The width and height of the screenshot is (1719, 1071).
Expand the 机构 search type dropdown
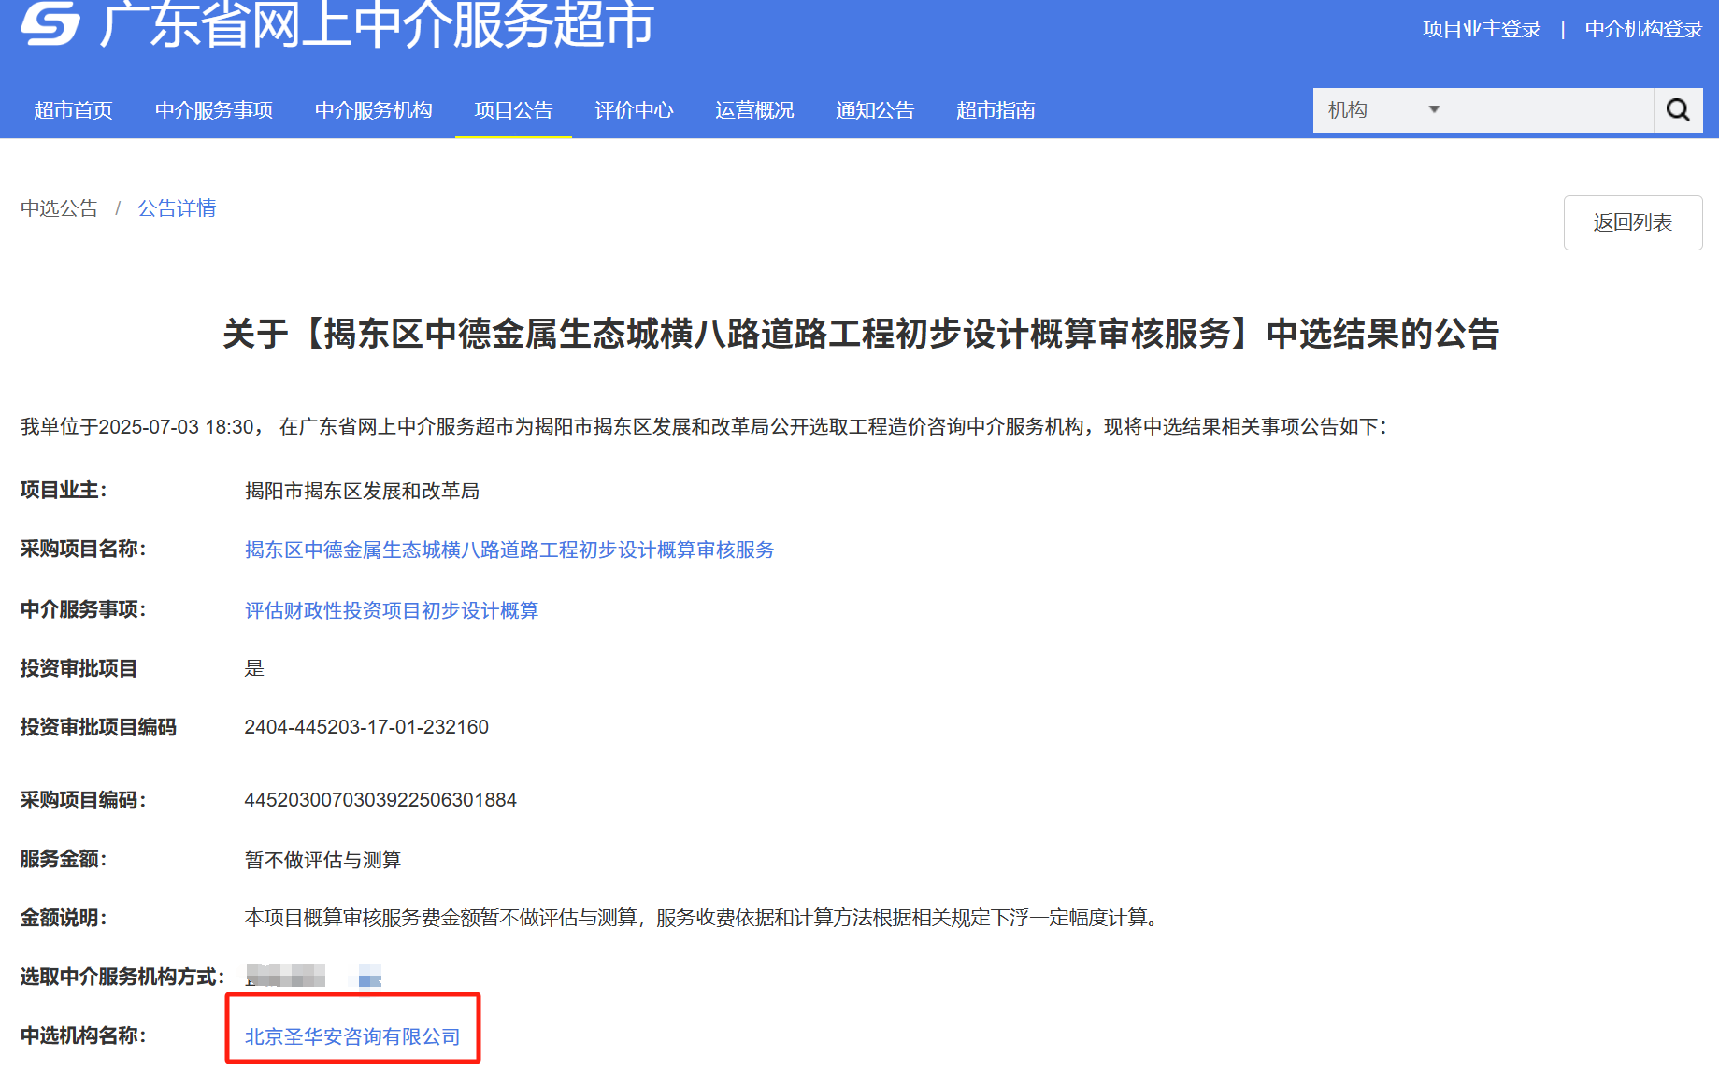coord(1382,110)
